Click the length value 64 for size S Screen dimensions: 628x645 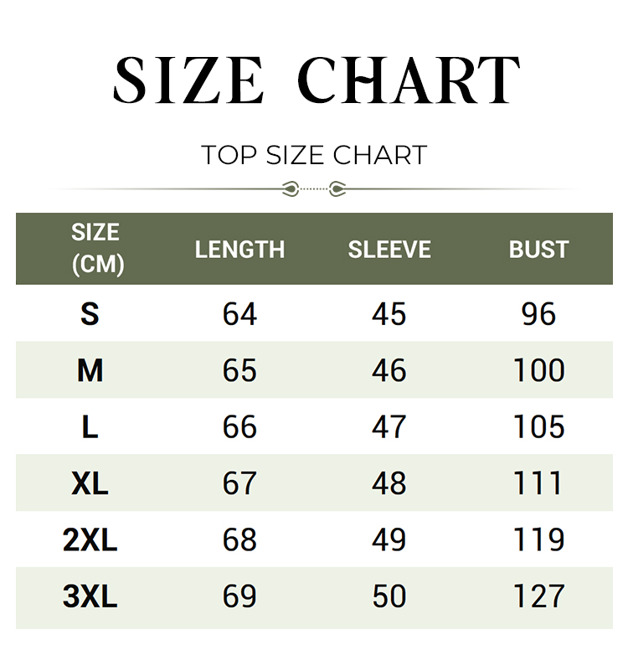point(239,314)
